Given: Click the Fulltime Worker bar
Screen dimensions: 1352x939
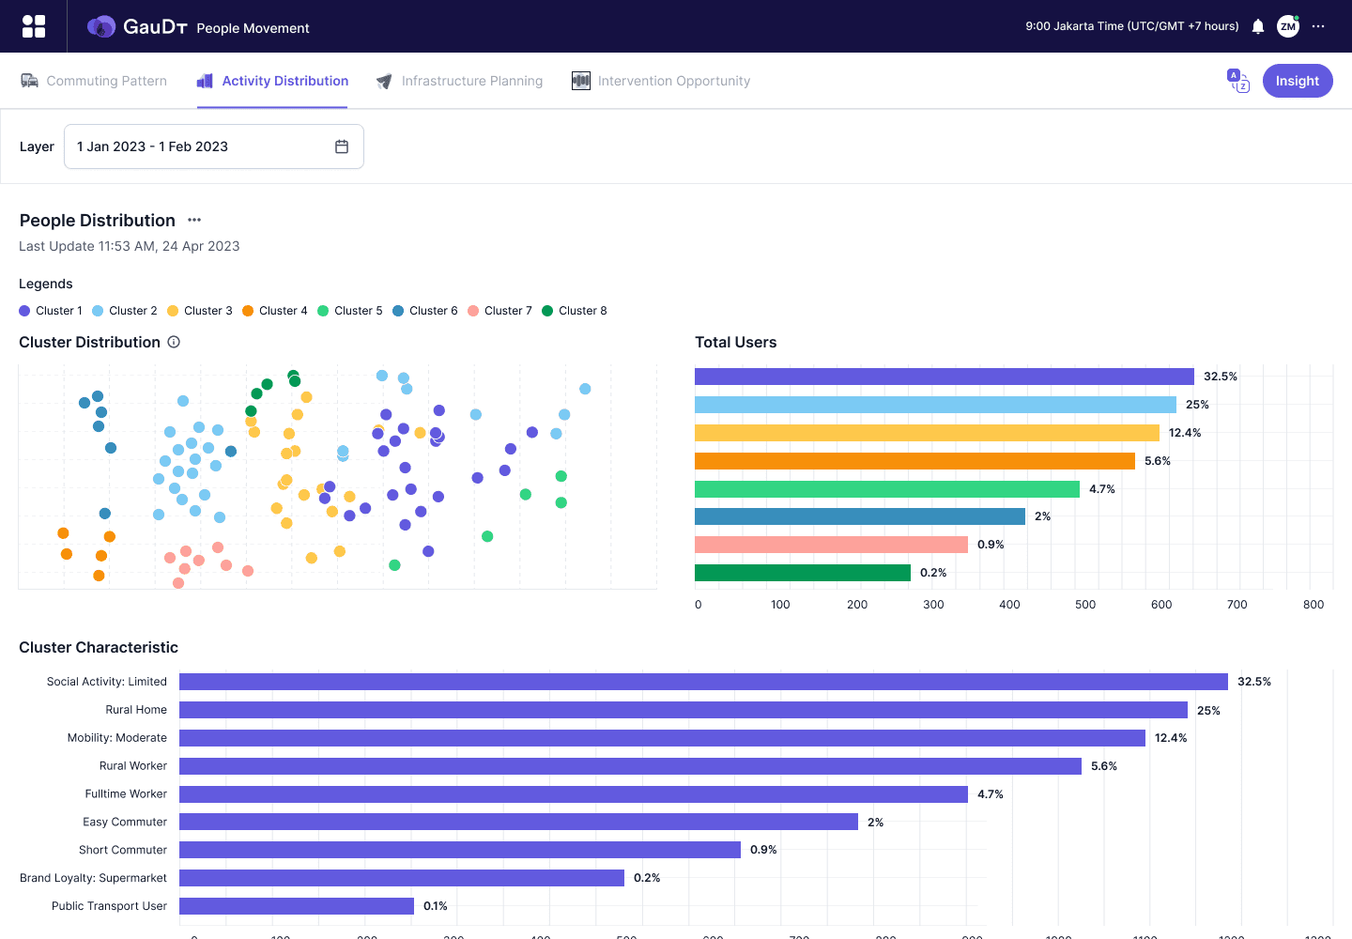Looking at the screenshot, I should pos(574,794).
